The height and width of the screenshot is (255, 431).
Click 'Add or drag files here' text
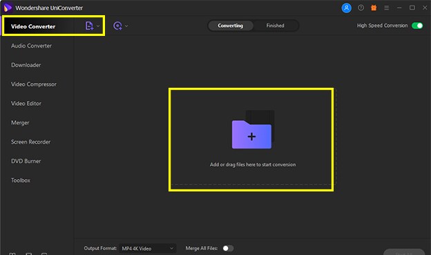point(253,164)
